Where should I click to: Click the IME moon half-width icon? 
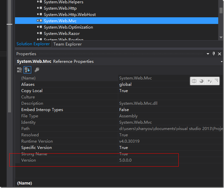click(202, 81)
